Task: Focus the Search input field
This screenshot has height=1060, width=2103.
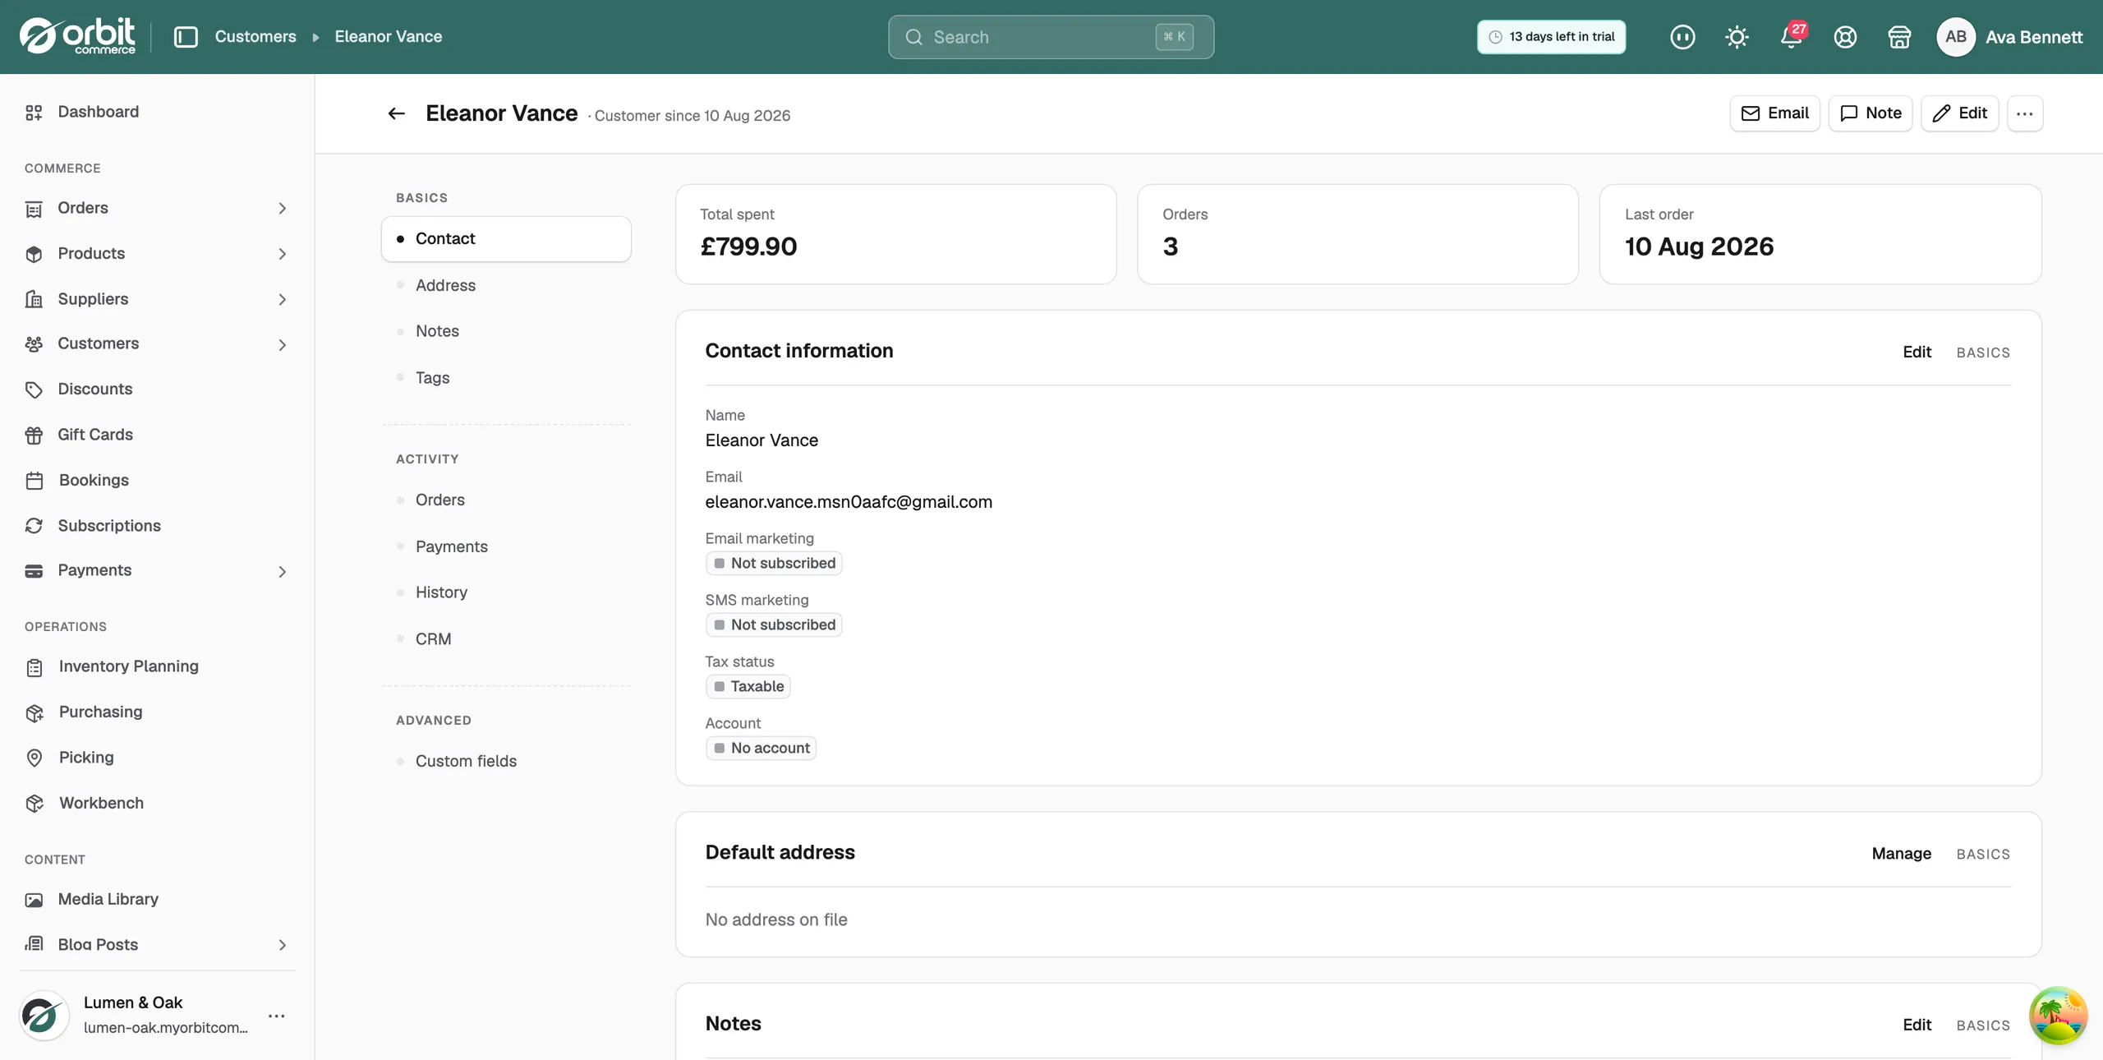Action: [x=1051, y=37]
